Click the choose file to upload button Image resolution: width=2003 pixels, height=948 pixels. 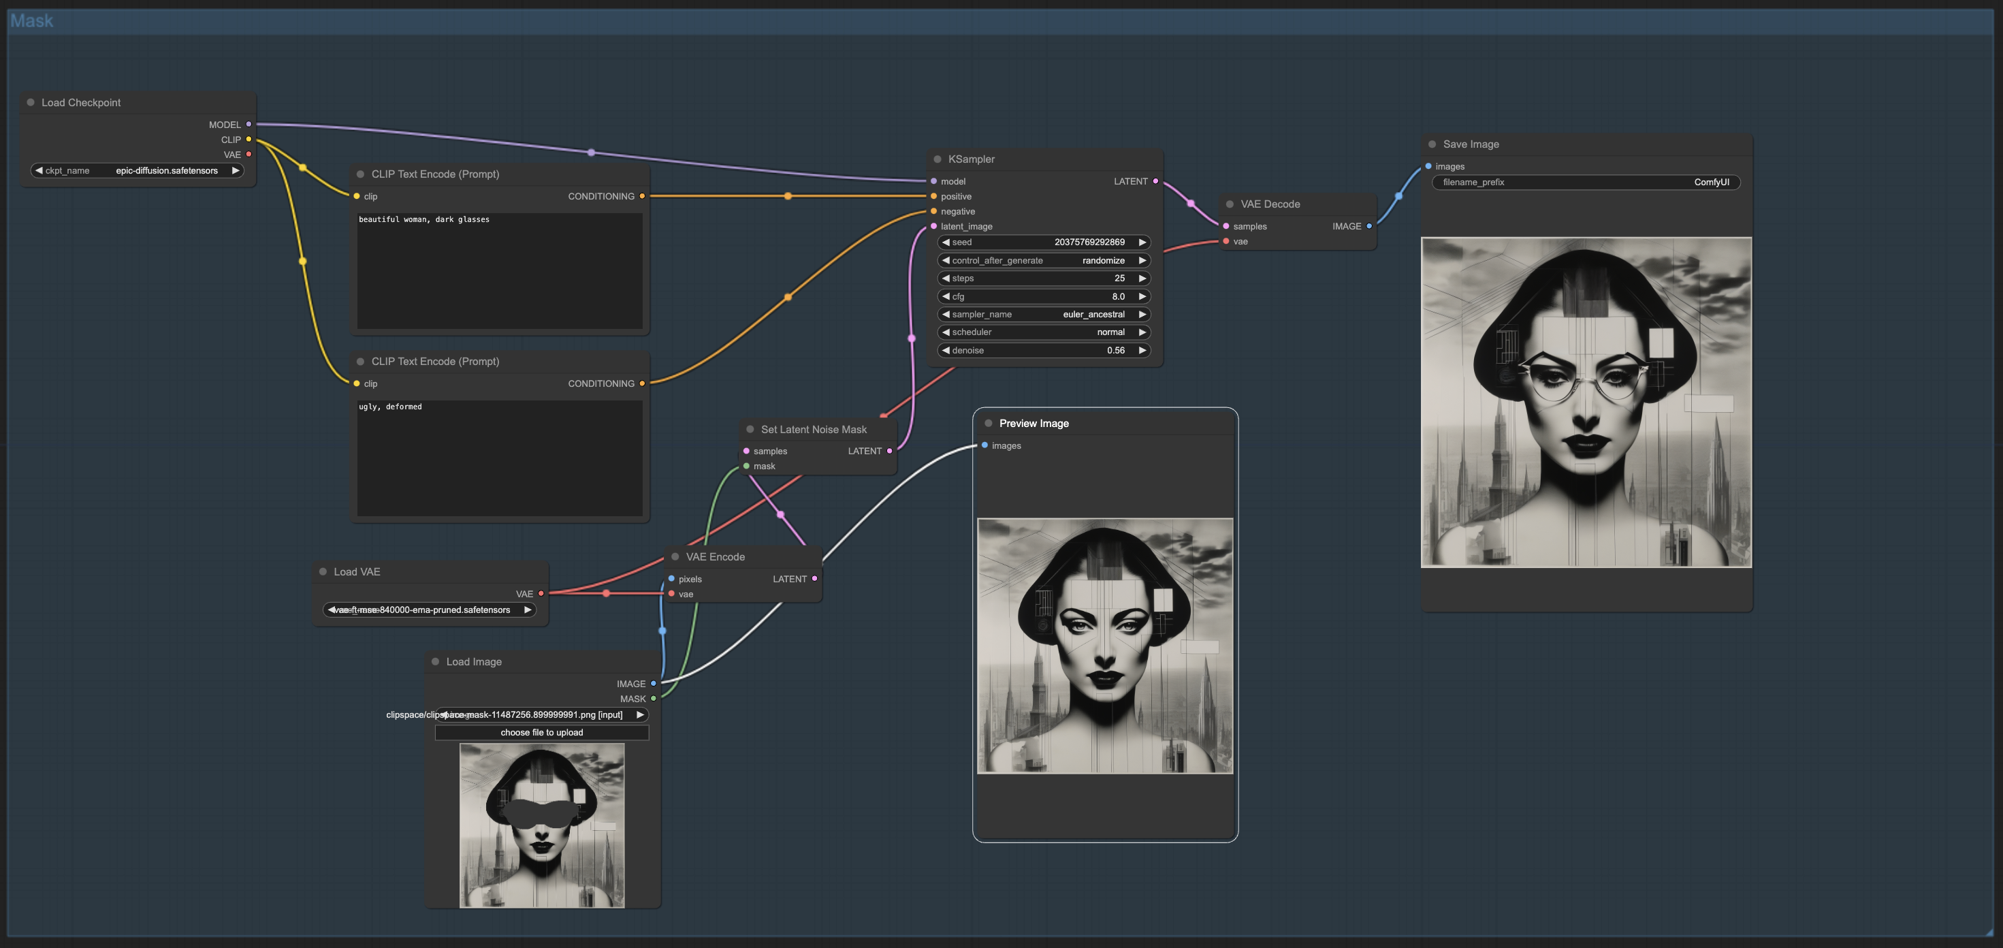pyautogui.click(x=541, y=732)
